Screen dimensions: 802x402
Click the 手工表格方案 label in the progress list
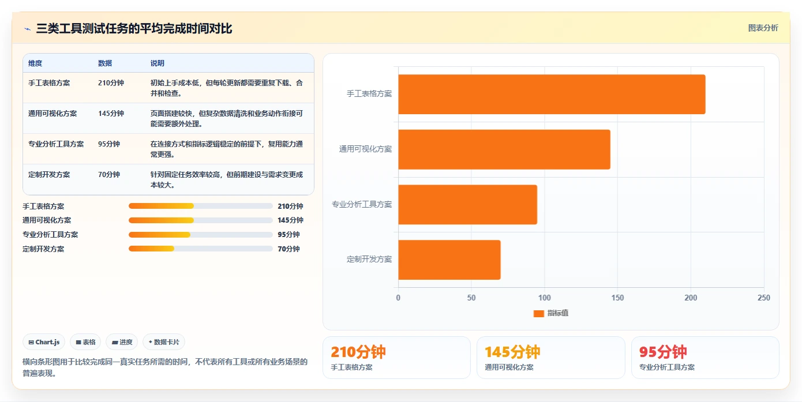point(43,206)
